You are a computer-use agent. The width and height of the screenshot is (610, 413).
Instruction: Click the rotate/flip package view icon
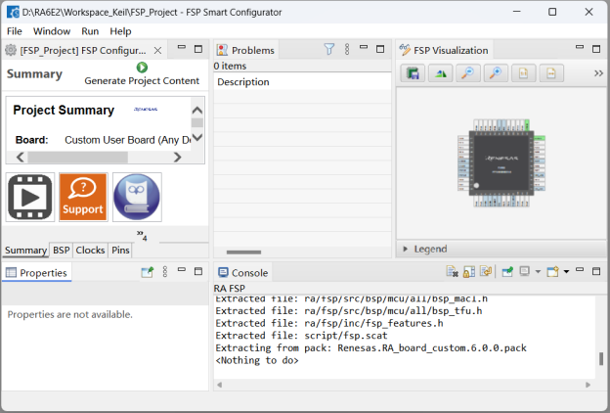tap(440, 73)
